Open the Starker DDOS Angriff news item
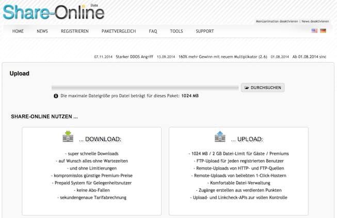337x218 pixels. [134, 56]
